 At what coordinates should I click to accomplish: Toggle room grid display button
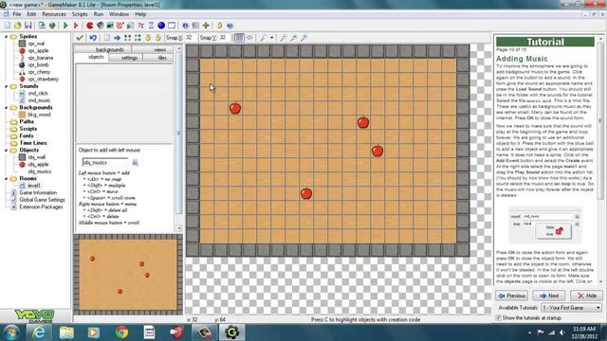click(x=239, y=38)
